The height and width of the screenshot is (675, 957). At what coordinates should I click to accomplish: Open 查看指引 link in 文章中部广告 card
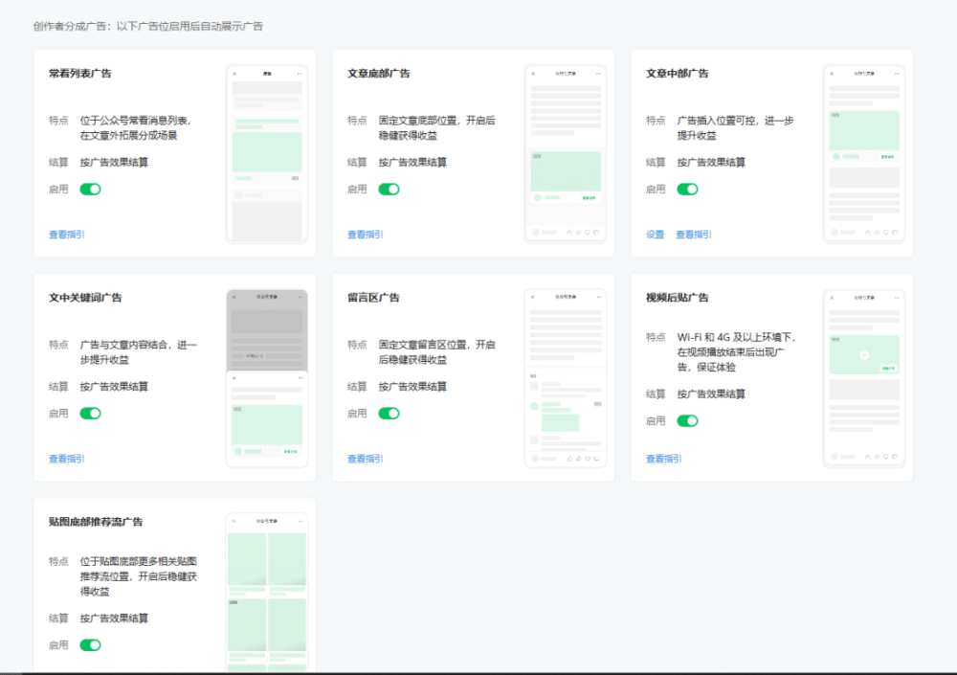coord(693,235)
